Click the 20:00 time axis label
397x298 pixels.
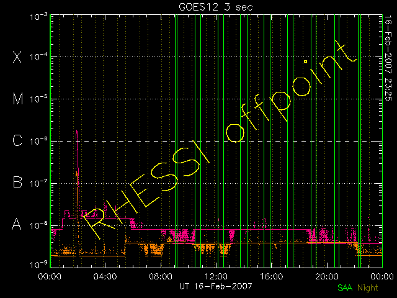click(x=327, y=276)
